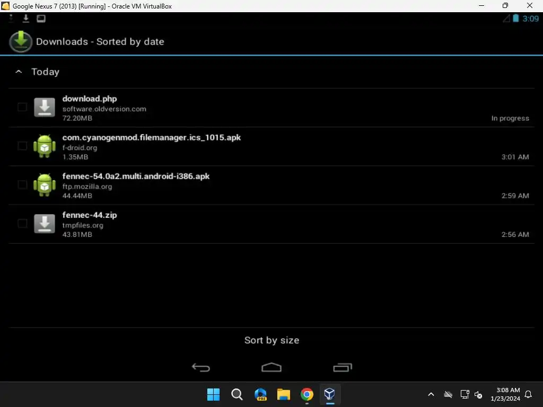Click the 2:56 AM timestamp

pyautogui.click(x=515, y=234)
